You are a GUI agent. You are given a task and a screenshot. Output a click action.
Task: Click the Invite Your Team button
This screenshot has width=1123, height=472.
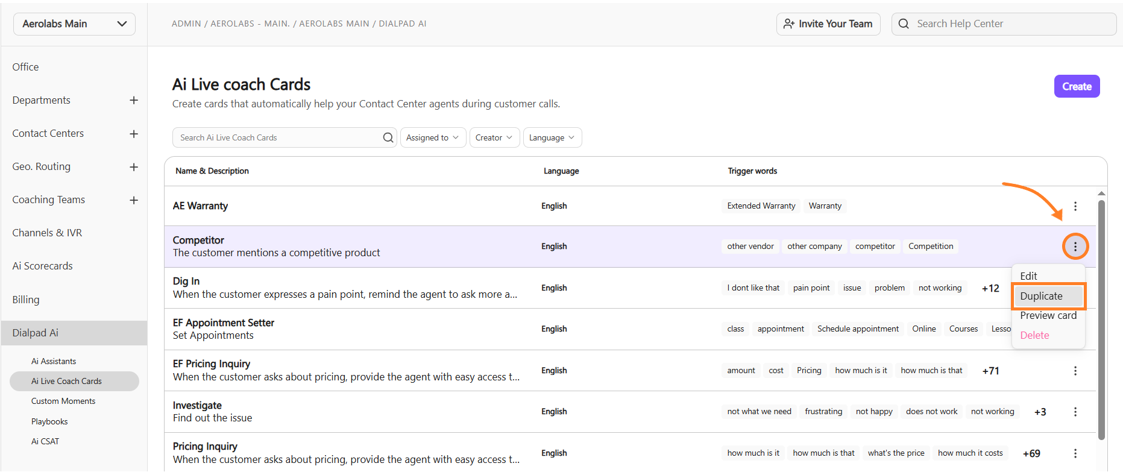click(x=828, y=24)
